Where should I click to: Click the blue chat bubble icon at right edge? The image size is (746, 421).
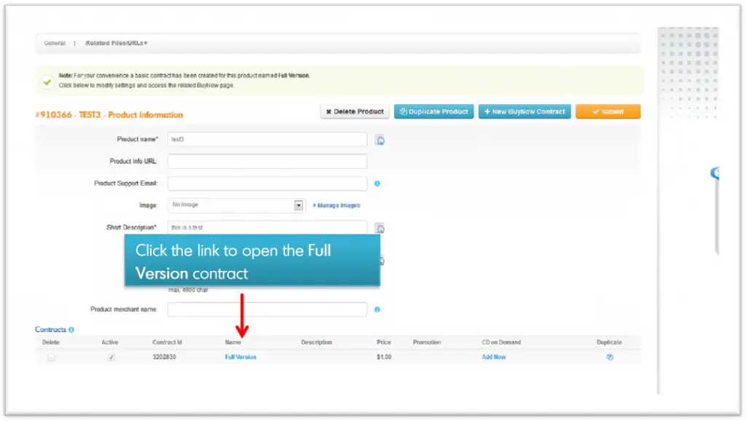(x=715, y=173)
